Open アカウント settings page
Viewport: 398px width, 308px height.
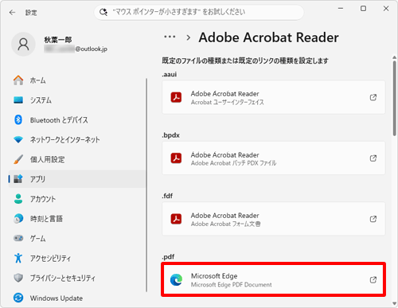[77, 199]
